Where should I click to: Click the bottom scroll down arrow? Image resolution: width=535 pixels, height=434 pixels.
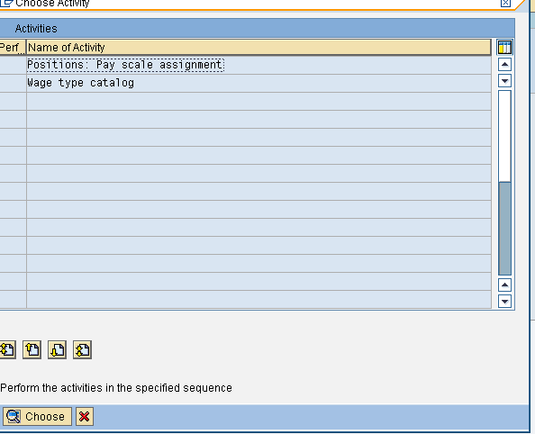click(x=504, y=302)
